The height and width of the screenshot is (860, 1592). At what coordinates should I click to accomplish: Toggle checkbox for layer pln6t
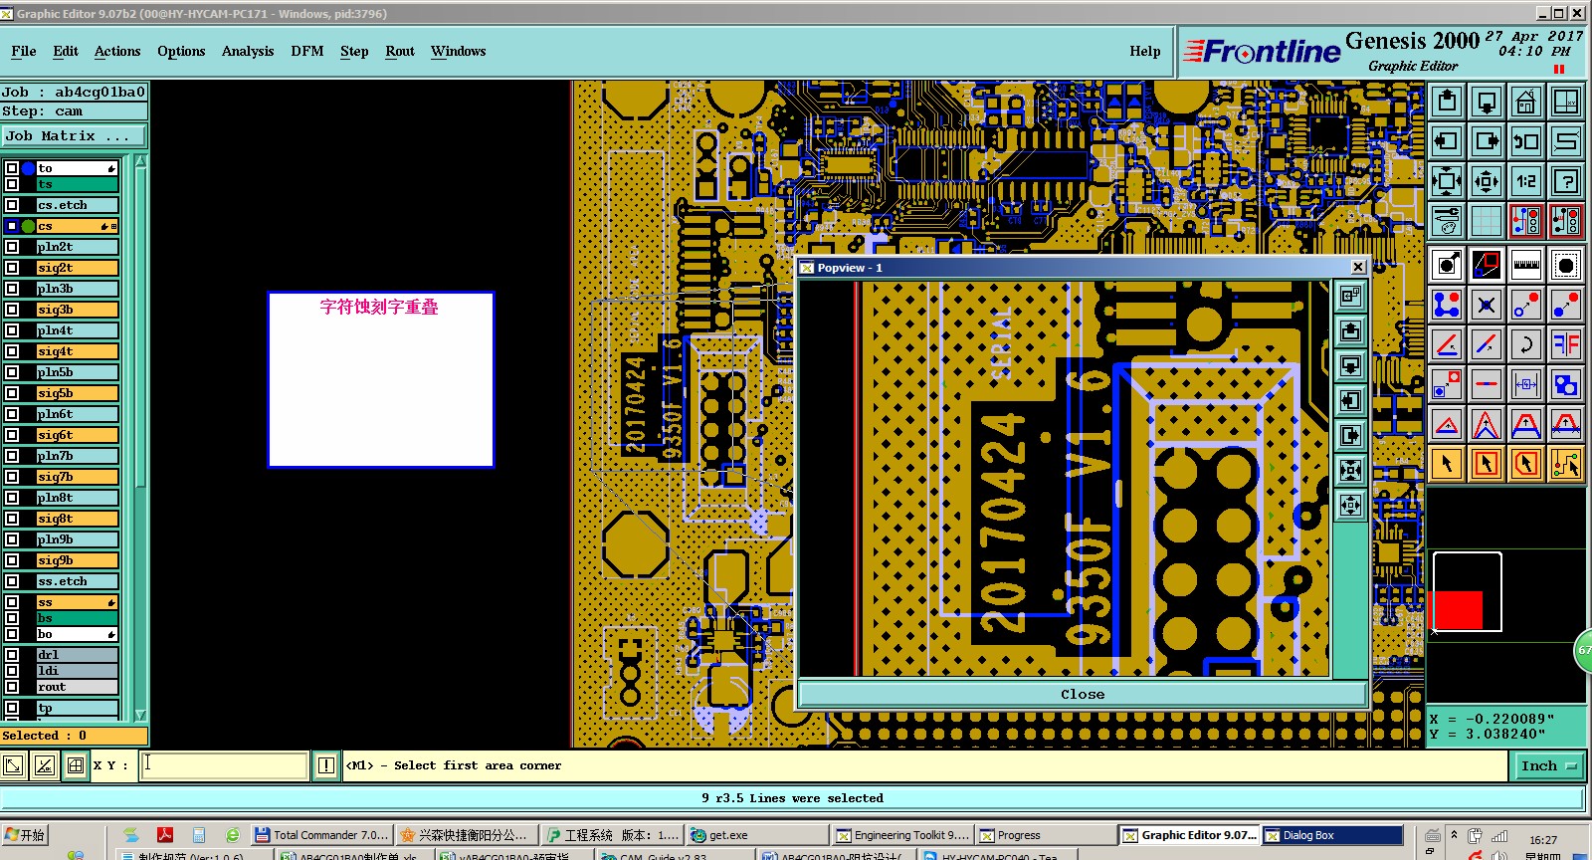[x=12, y=414]
